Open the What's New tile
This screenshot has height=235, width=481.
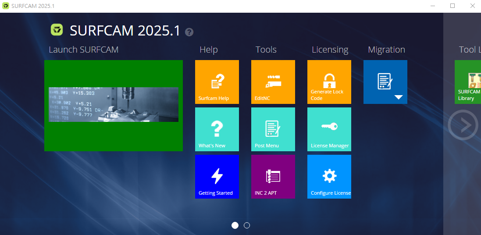point(217,129)
